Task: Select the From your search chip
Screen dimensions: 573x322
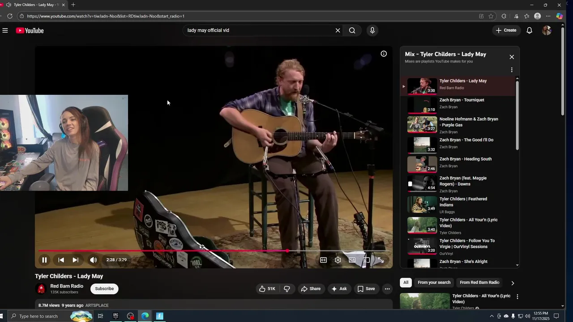Action: [434, 283]
